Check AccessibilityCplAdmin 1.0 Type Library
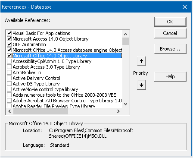 (x=9, y=61)
